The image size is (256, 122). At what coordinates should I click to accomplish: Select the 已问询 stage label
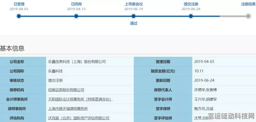76,4
